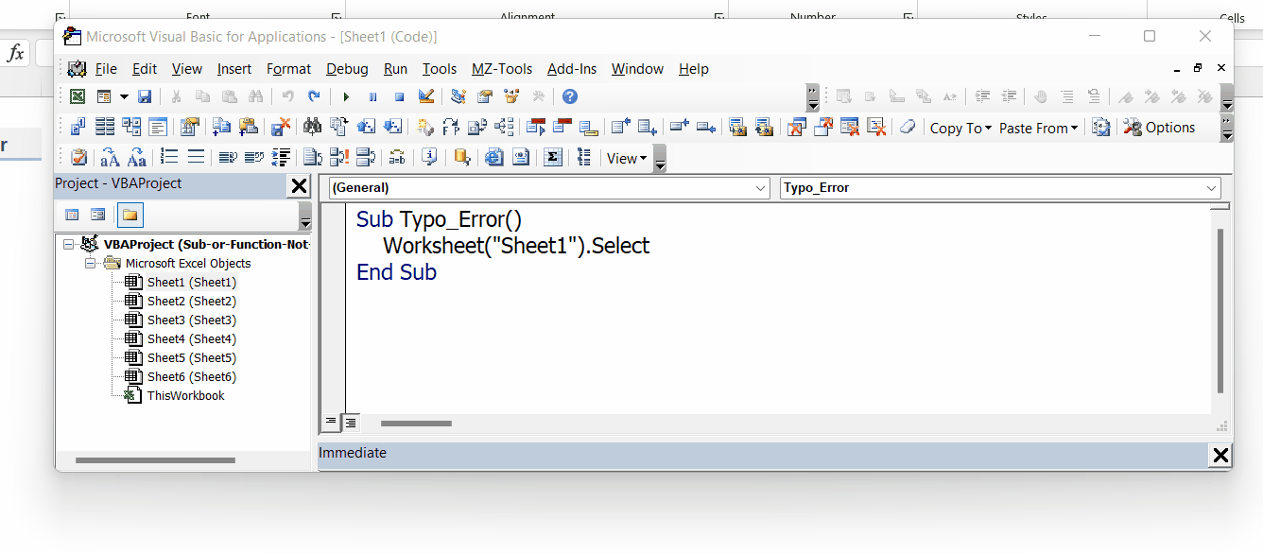Reset the running macro with Stop icon

pos(400,95)
